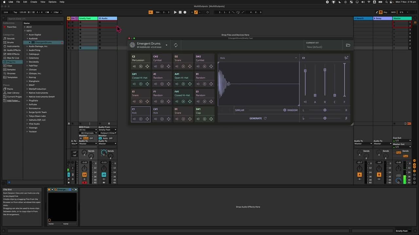The height and width of the screenshot is (235, 419).
Task: Play the A1 Random pad
Action: 162,84
